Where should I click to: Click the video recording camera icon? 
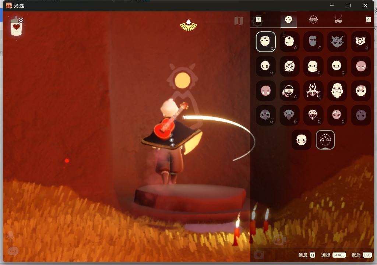click(x=279, y=239)
